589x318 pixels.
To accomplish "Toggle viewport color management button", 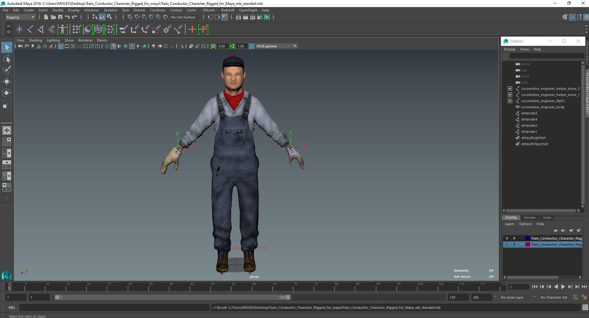I will tap(251, 46).
